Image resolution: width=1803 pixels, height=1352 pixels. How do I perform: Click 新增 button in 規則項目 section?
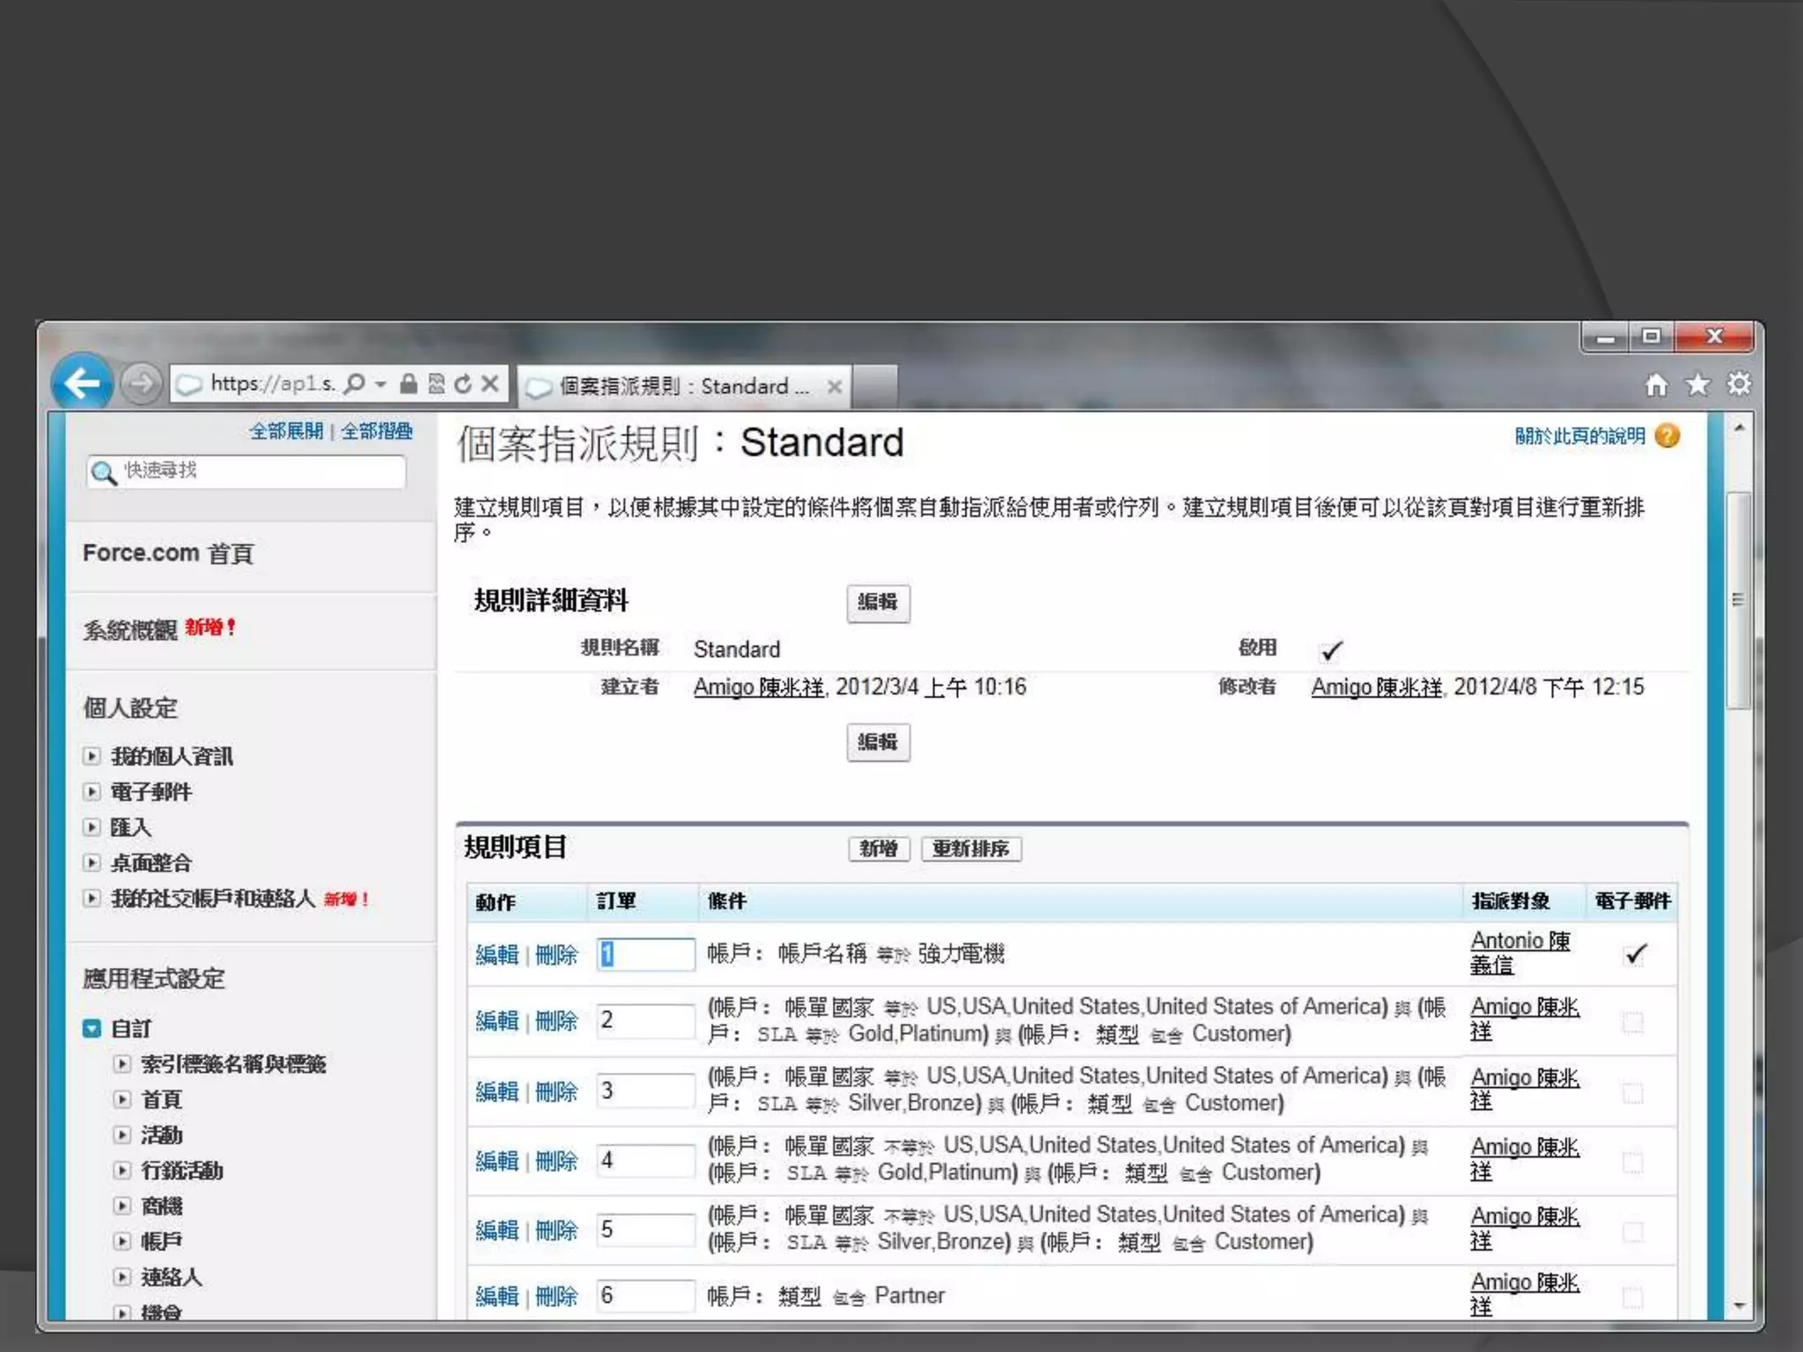[878, 849]
